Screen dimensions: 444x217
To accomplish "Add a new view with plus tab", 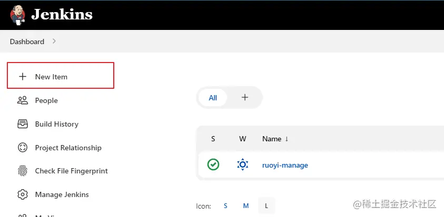I will (245, 98).
